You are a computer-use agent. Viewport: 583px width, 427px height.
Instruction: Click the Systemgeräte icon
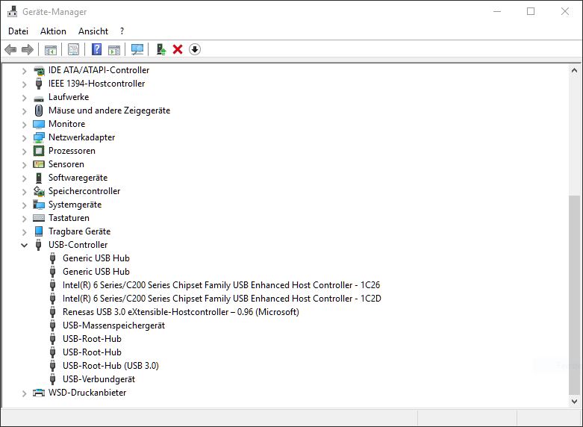[x=39, y=205]
